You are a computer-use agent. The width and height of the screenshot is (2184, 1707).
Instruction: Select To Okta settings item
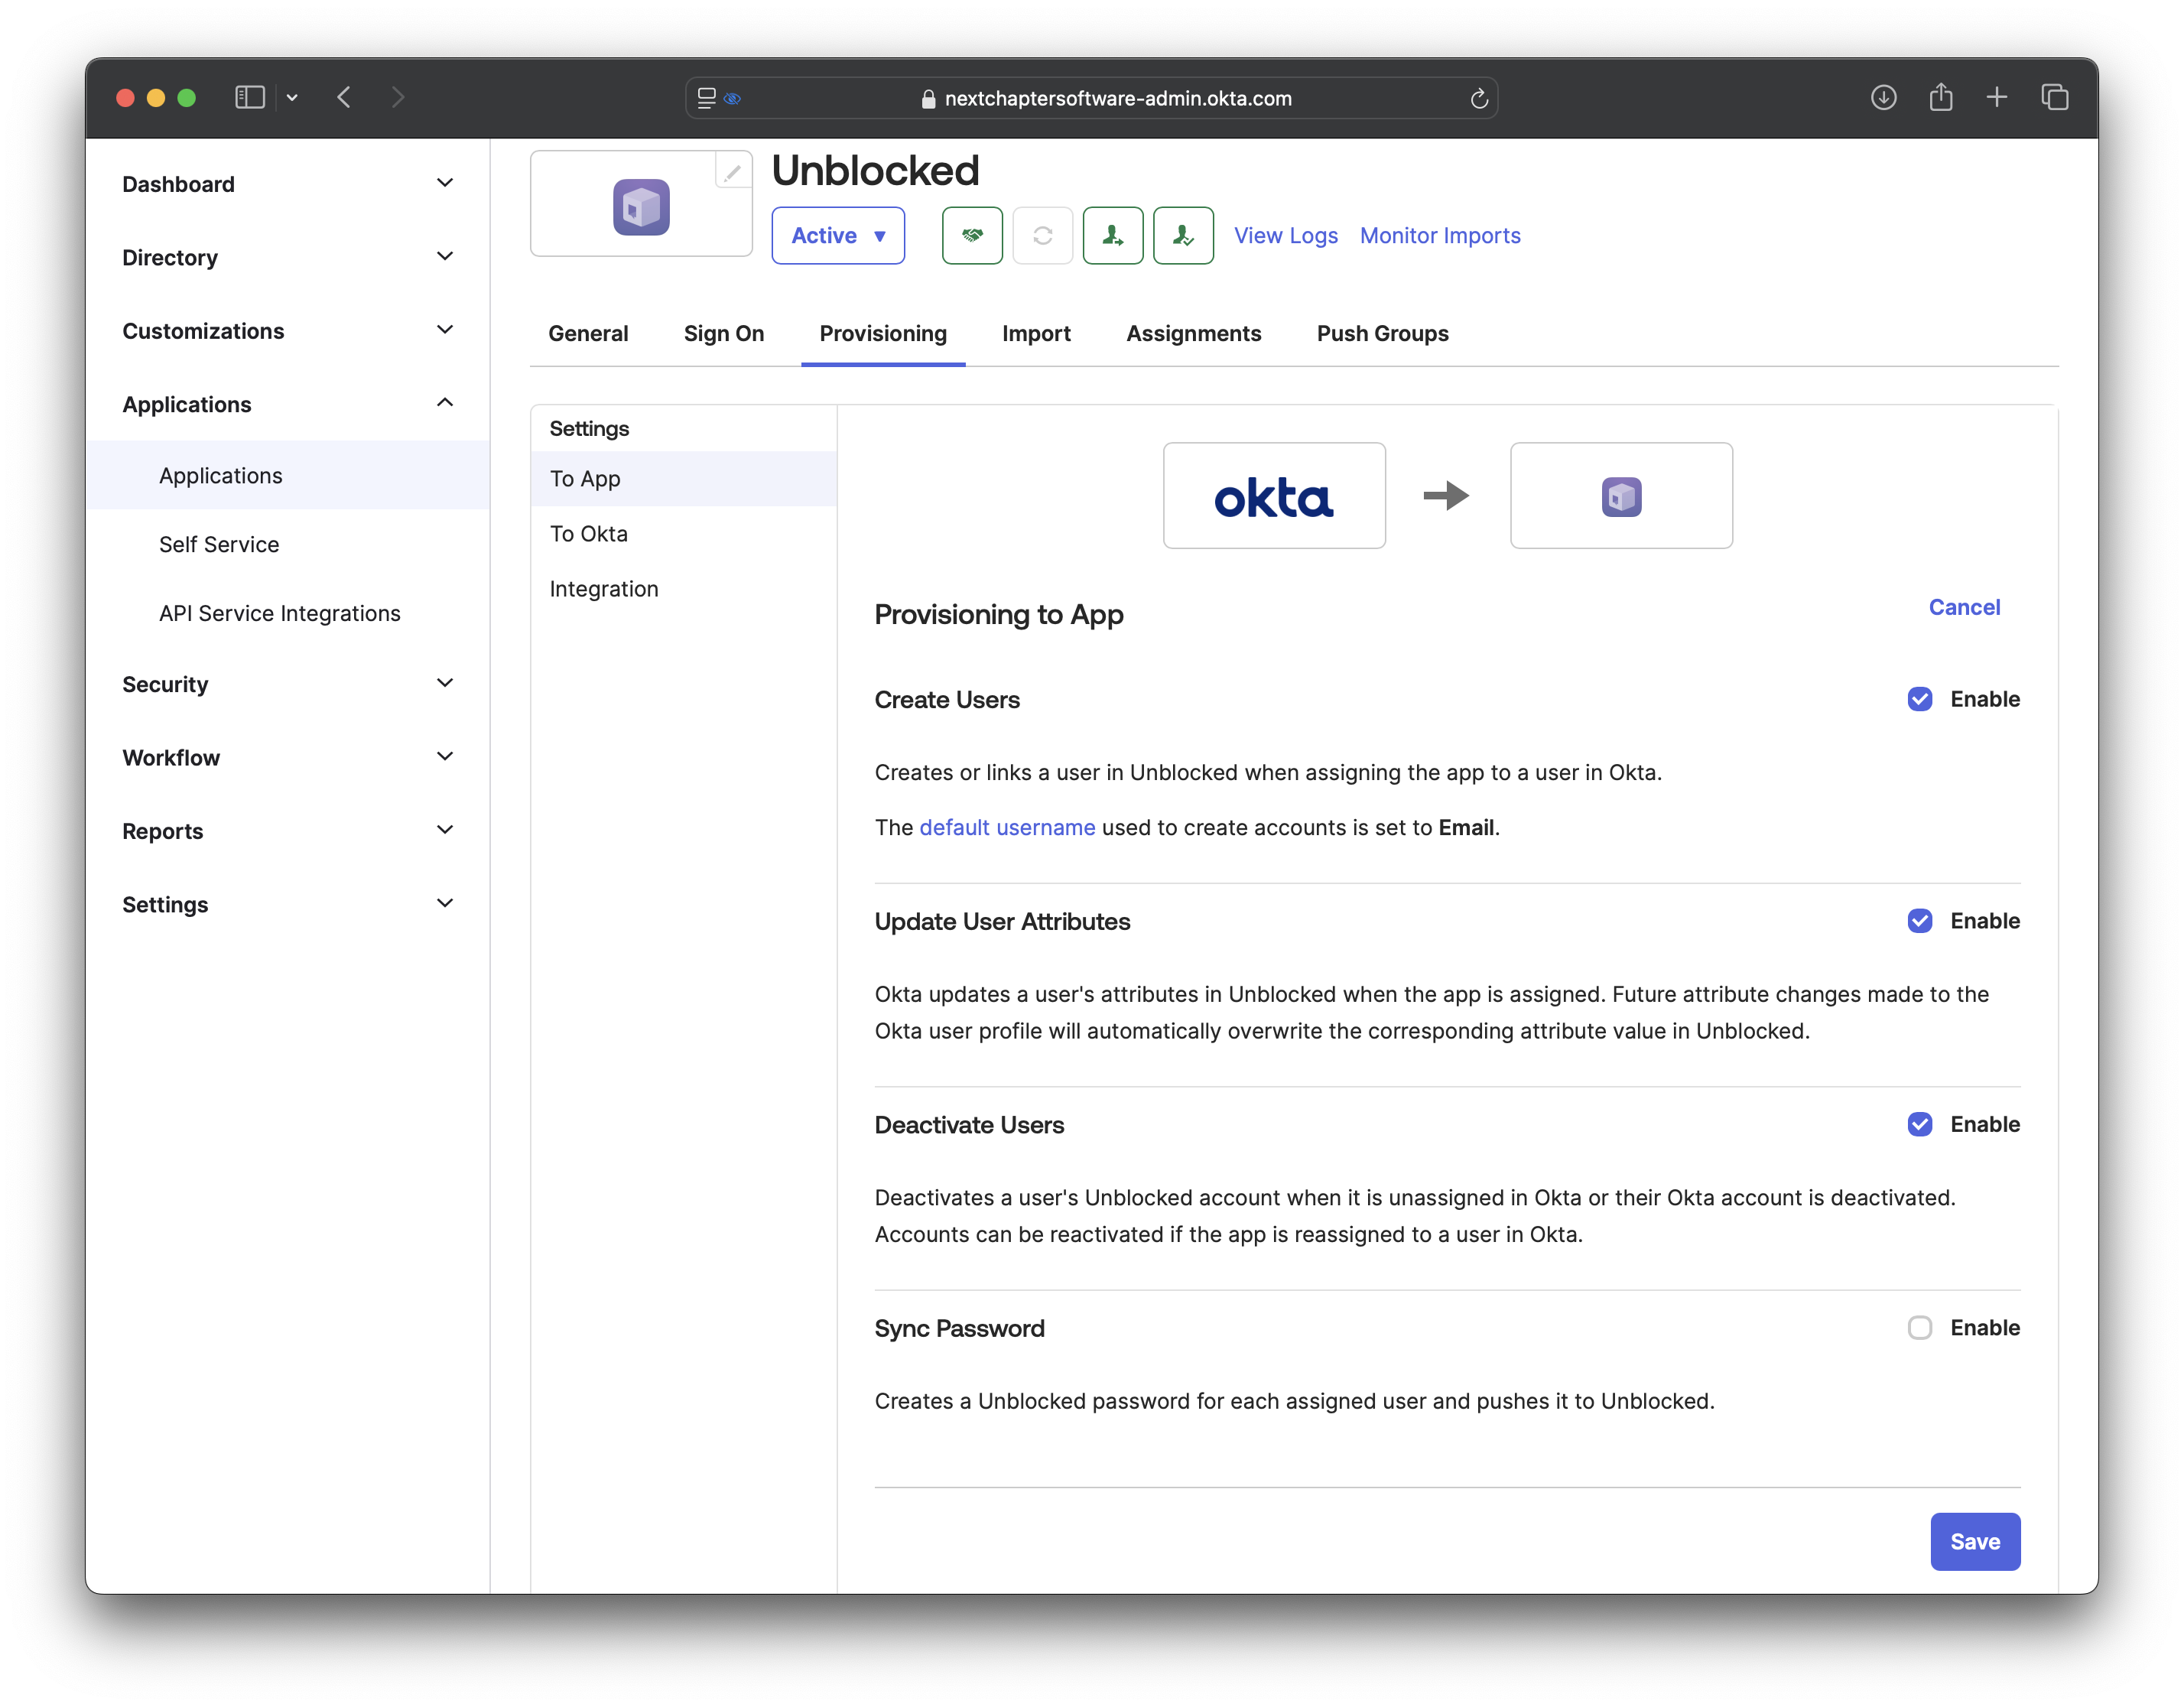(x=684, y=534)
